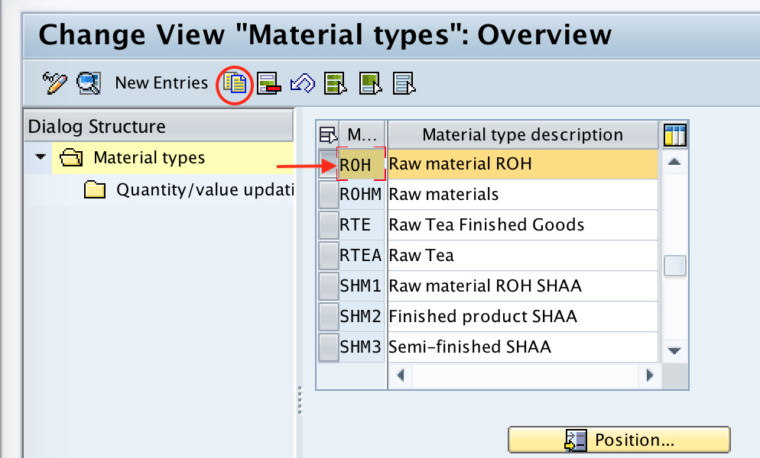Click the horizontal scroll right arrow
The width and height of the screenshot is (760, 458).
(649, 376)
